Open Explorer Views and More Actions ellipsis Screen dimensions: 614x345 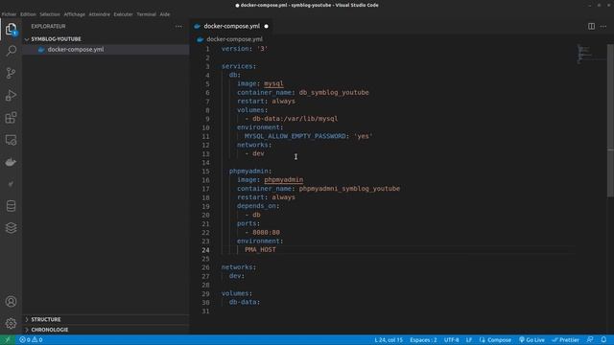pos(179,26)
